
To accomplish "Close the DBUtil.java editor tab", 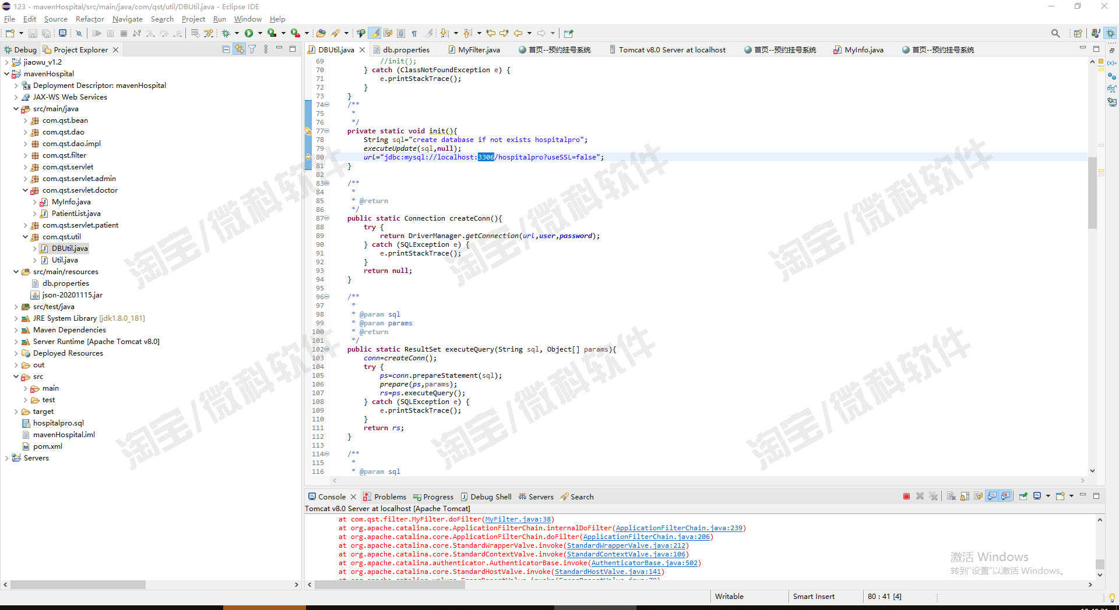I will (362, 49).
